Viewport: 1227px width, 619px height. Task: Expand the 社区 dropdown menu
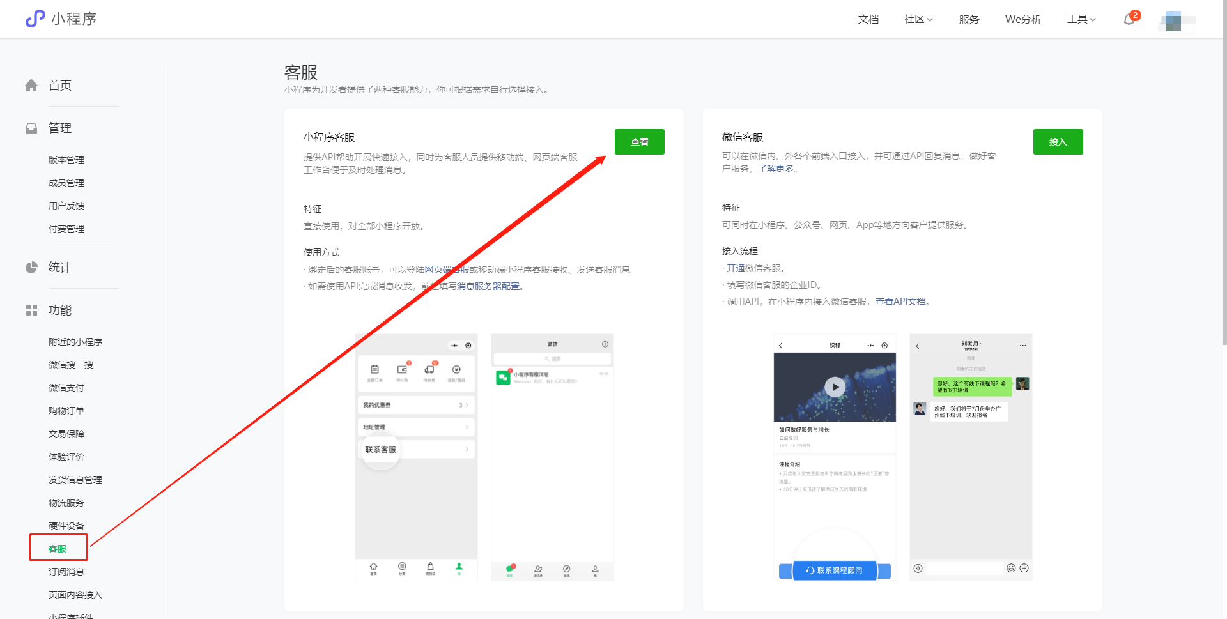(x=918, y=19)
